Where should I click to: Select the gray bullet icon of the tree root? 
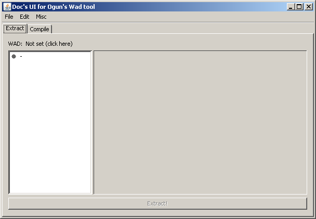(14, 57)
